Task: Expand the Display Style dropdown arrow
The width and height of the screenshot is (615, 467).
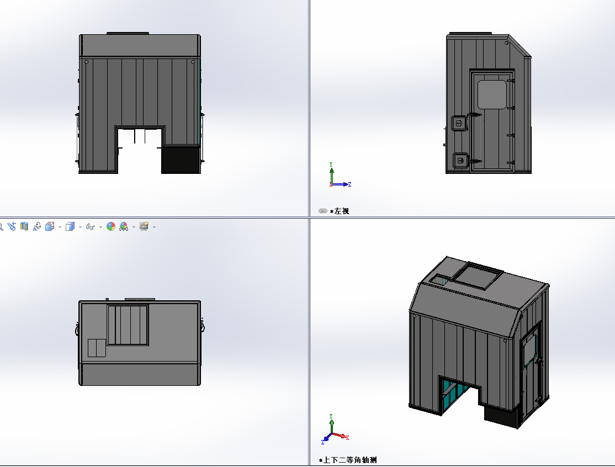Action: coord(80,227)
